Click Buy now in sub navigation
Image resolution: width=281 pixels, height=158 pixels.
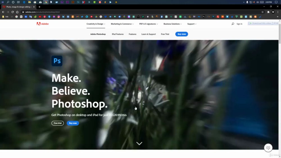pyautogui.click(x=182, y=34)
